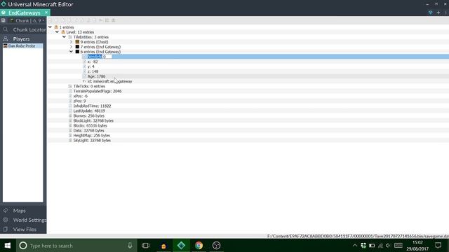Open the clock-like app on the taskbar

217,246
